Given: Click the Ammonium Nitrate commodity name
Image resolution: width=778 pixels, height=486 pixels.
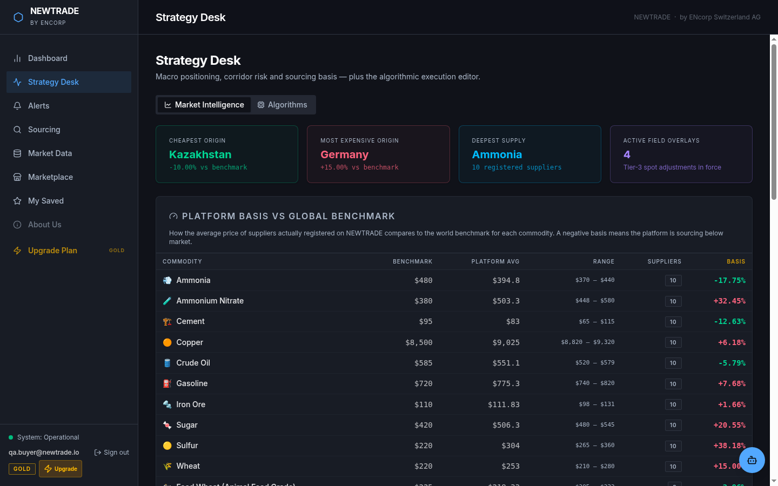Looking at the screenshot, I should (210, 301).
